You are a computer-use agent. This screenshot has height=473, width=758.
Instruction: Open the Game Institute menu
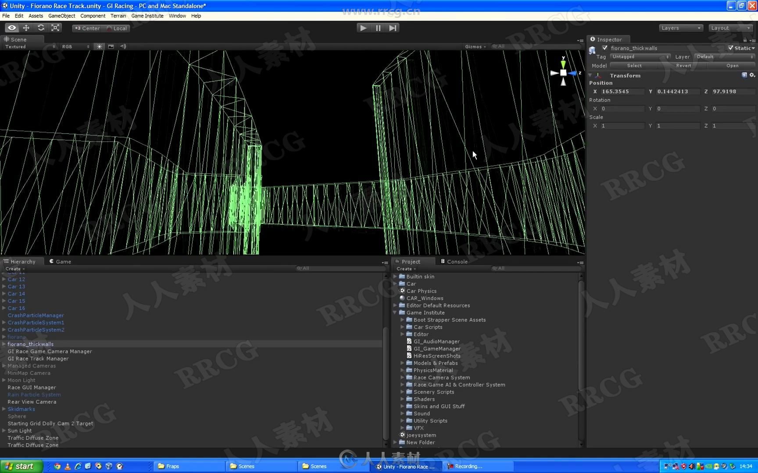[147, 16]
